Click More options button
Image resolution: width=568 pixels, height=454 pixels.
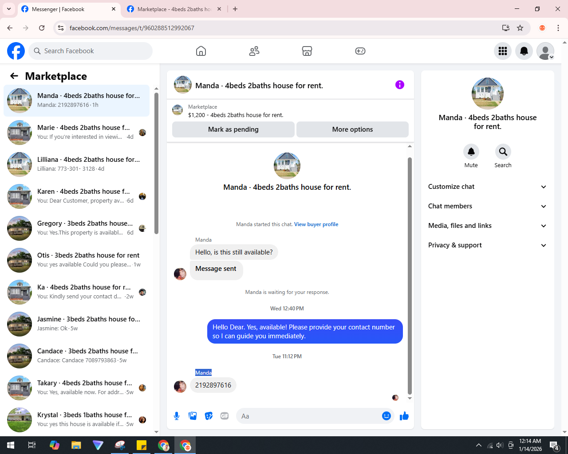pos(352,129)
